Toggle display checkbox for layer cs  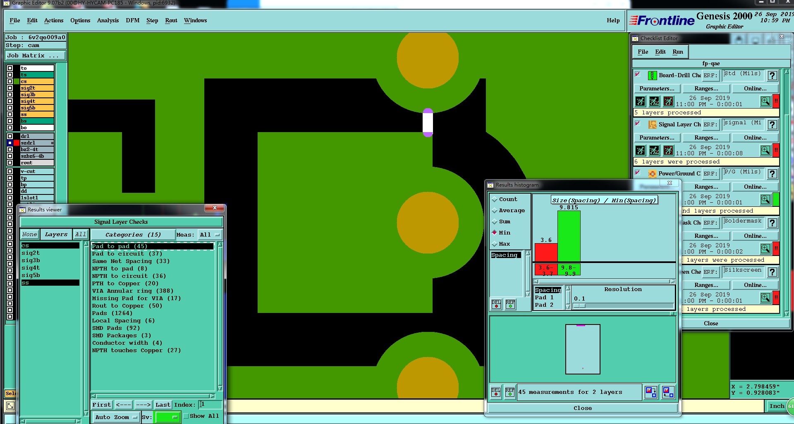coord(10,81)
